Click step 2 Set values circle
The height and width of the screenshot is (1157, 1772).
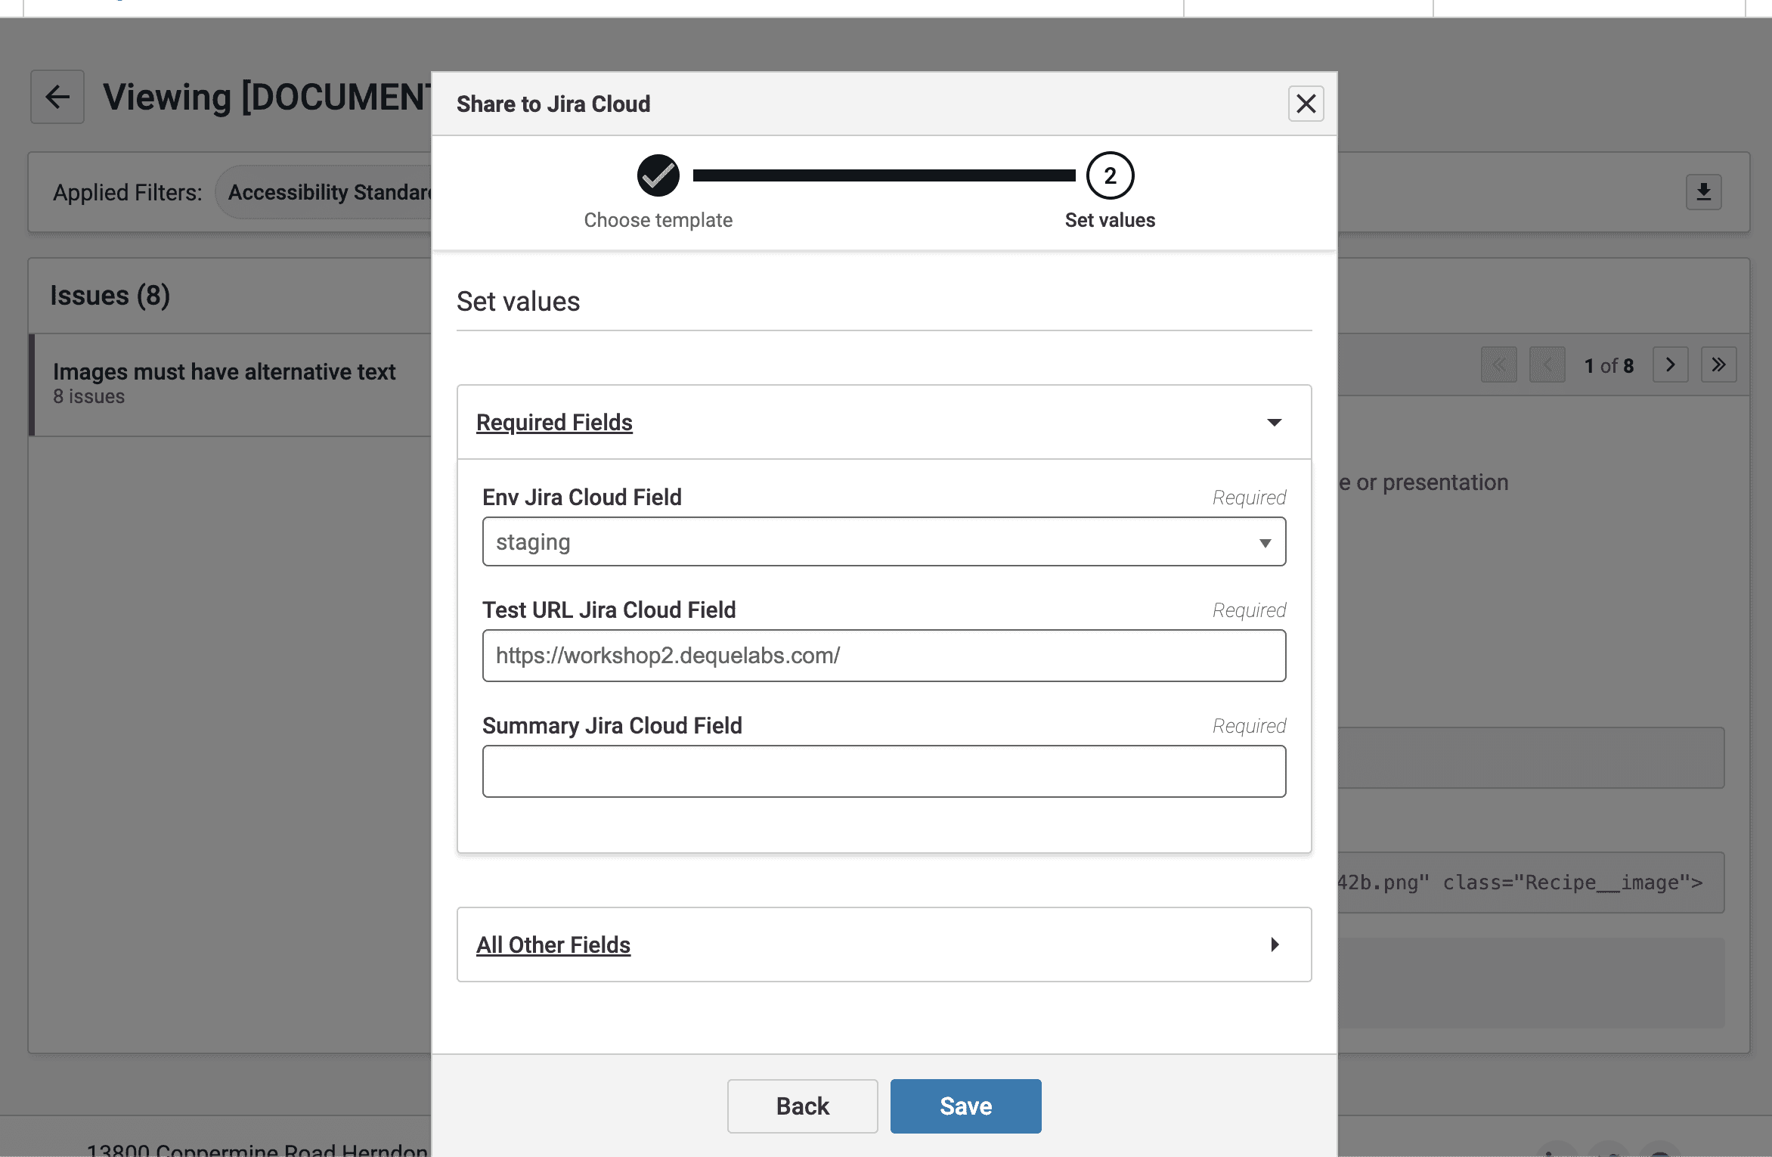(1109, 175)
